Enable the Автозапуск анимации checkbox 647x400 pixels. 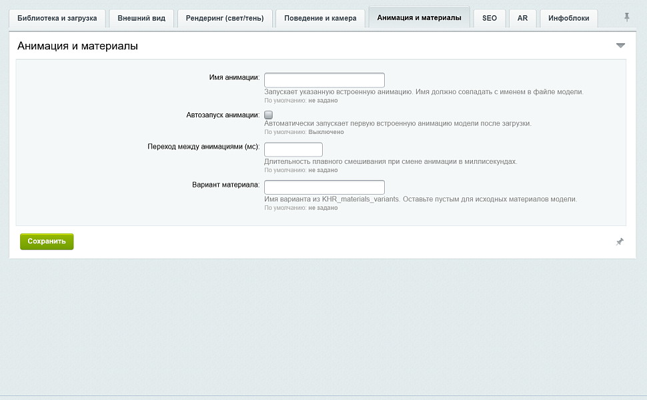(268, 115)
